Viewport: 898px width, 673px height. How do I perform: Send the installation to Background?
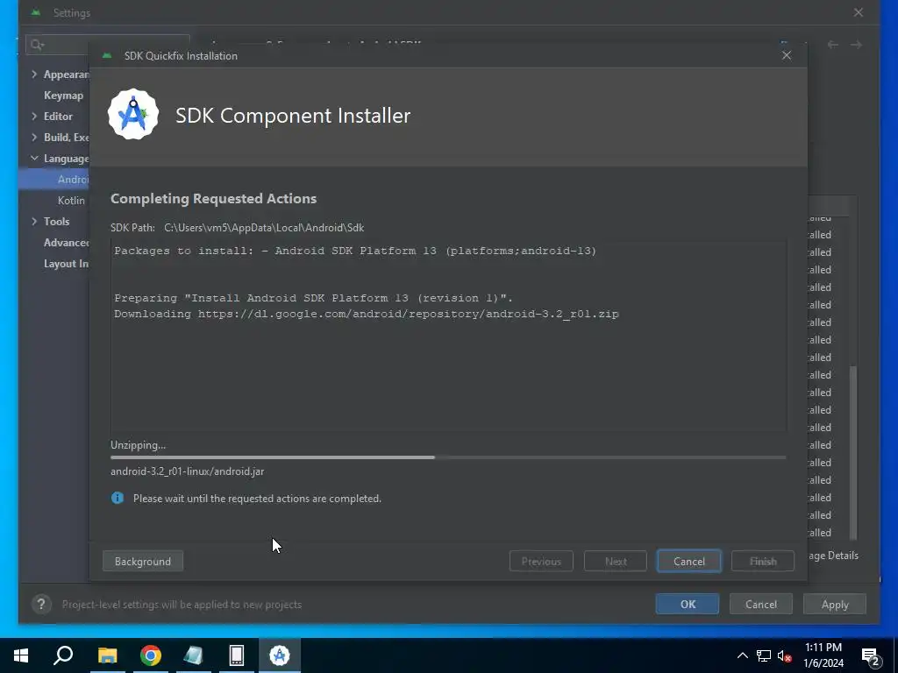point(143,561)
